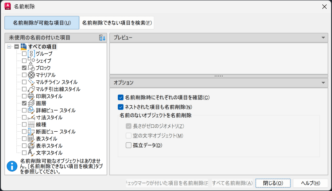Grab the splitter between preview and options
This screenshot has width=332, height=191.
pyautogui.click(x=218, y=76)
